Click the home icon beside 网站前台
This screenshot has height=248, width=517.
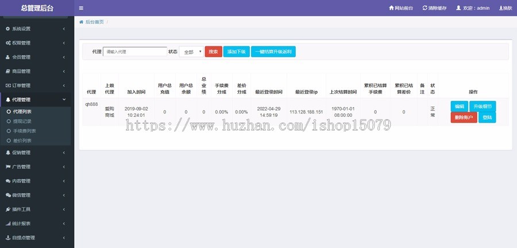(x=391, y=8)
